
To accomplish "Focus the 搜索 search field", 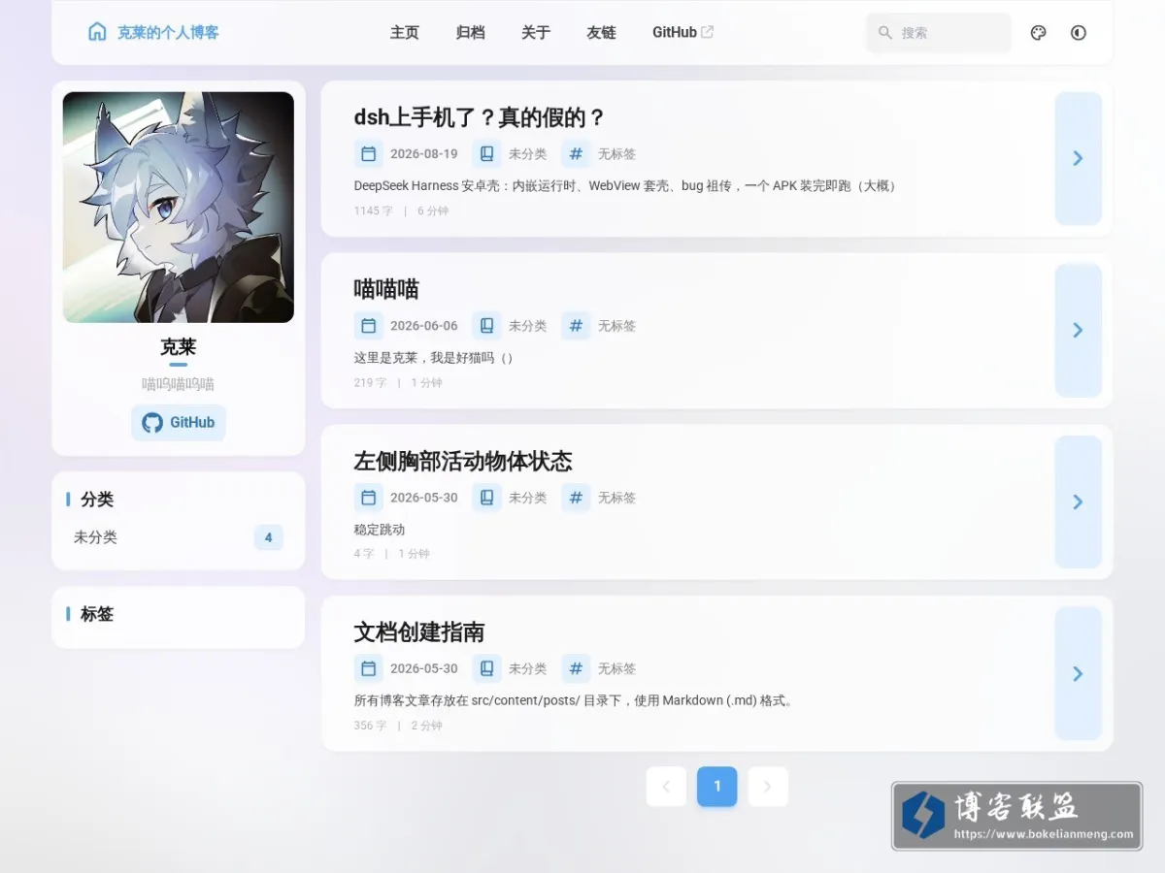I will pos(939,32).
